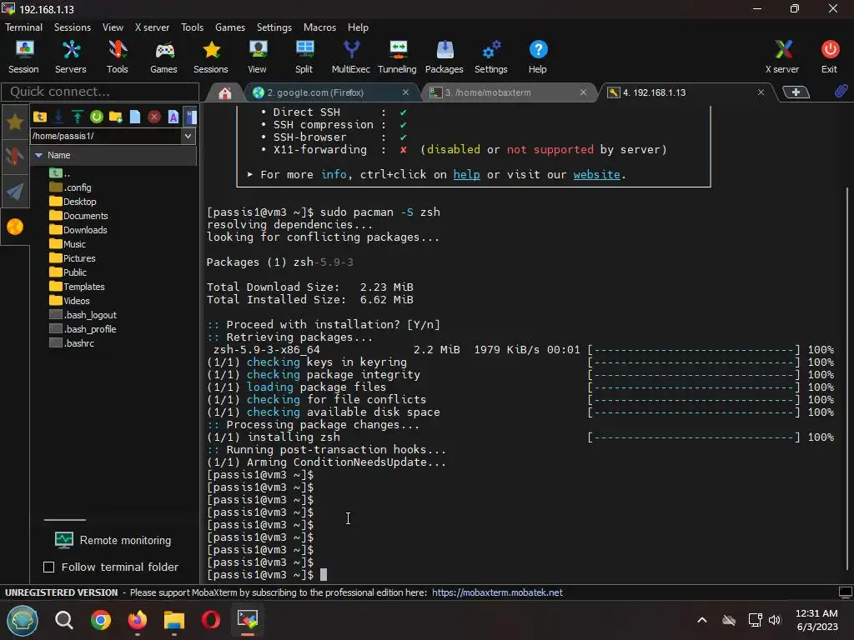
Task: Close the /home/mobaxterm tab
Action: point(583,92)
